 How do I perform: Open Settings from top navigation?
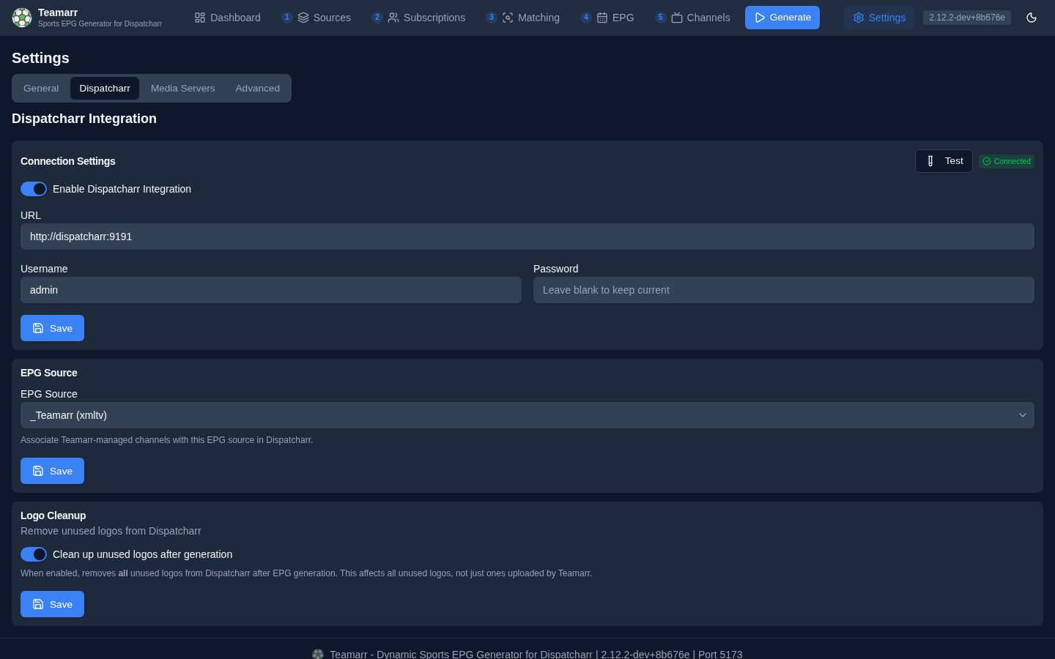(879, 18)
